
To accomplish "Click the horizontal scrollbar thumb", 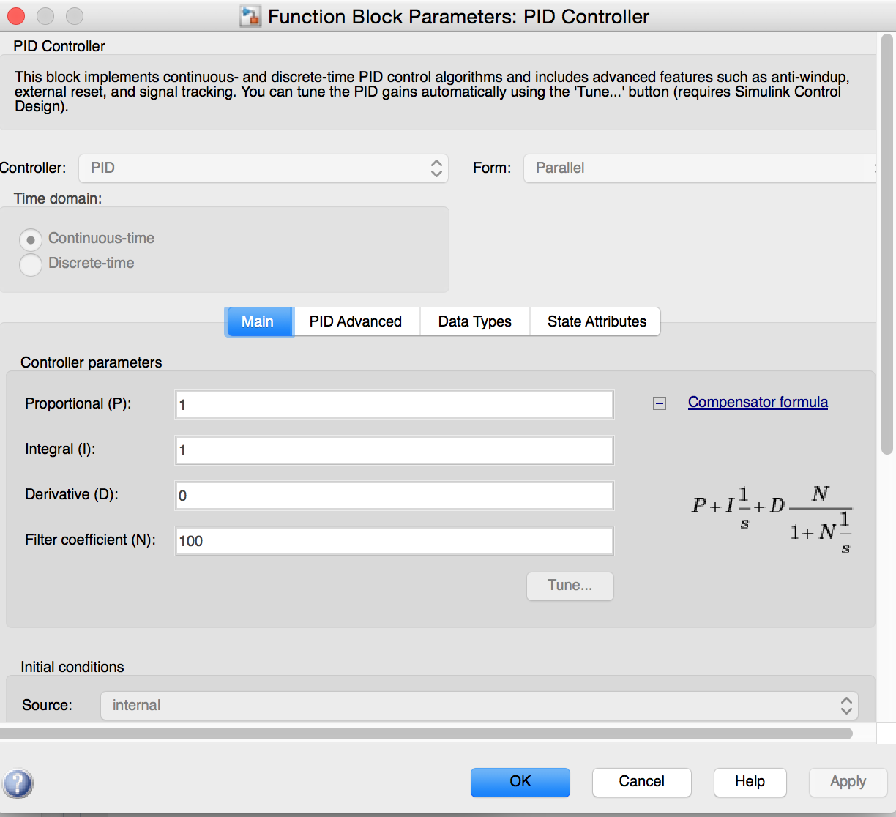I will (x=426, y=733).
